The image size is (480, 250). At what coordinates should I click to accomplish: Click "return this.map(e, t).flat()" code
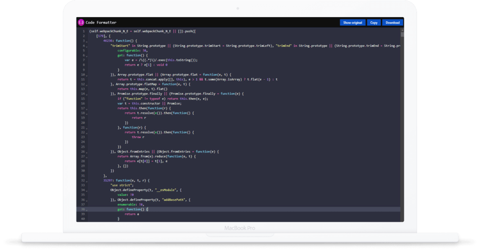point(143,89)
